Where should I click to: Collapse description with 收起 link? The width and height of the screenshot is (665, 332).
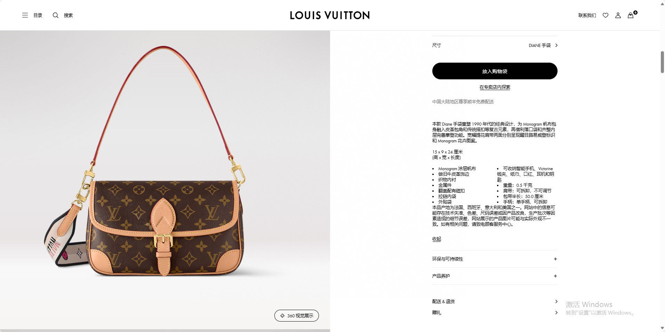pyautogui.click(x=436, y=239)
